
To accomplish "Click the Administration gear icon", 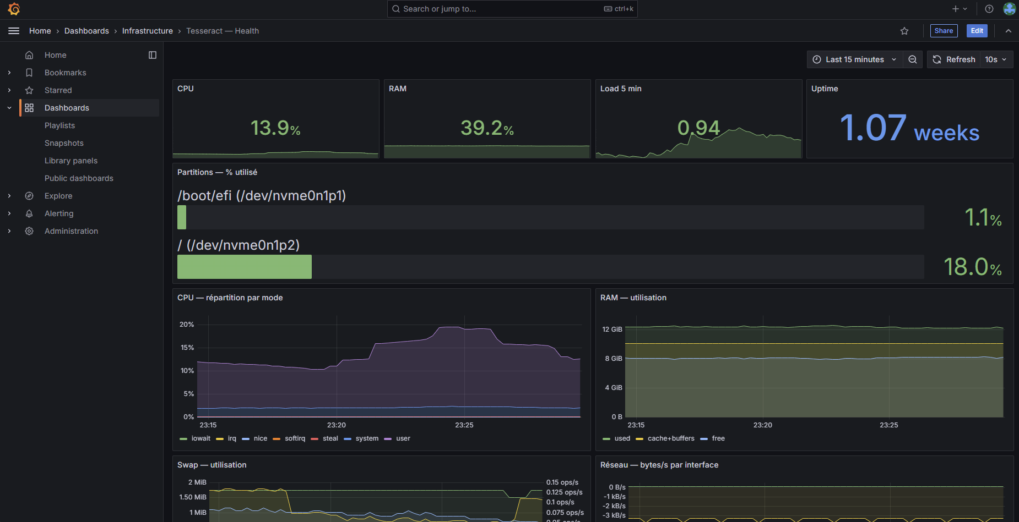I will [29, 231].
